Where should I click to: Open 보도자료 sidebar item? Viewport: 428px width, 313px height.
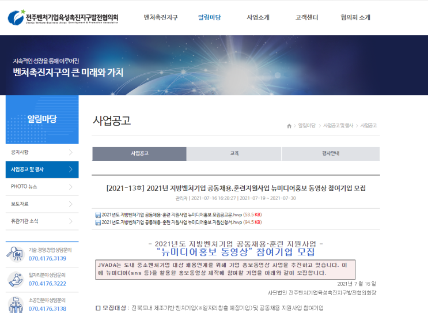tap(42, 203)
